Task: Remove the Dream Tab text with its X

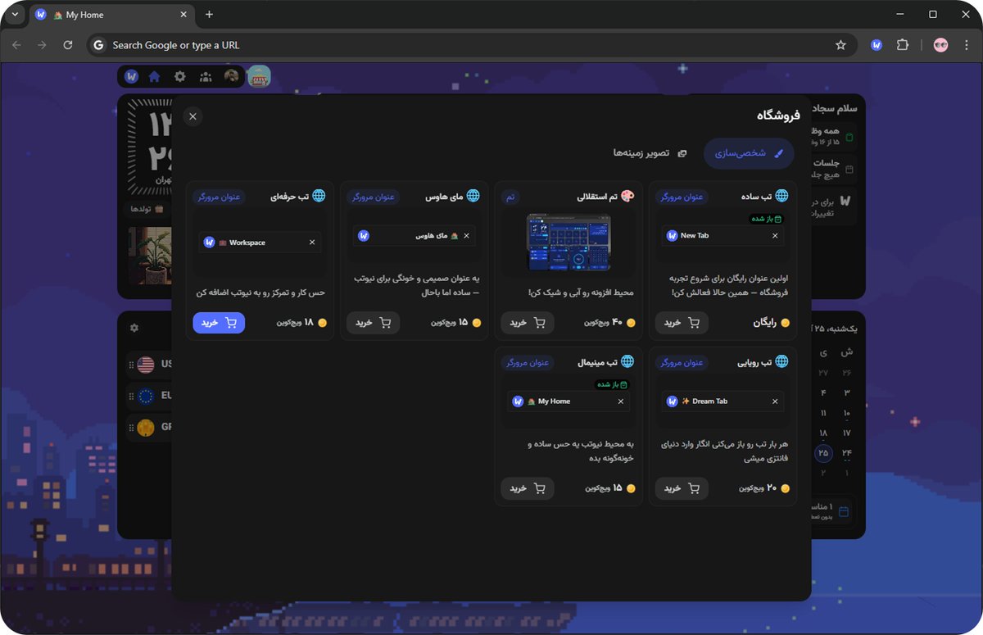Action: click(774, 401)
